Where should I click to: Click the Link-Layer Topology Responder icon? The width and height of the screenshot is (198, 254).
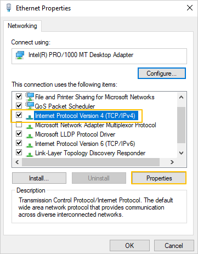pyautogui.click(x=30, y=154)
